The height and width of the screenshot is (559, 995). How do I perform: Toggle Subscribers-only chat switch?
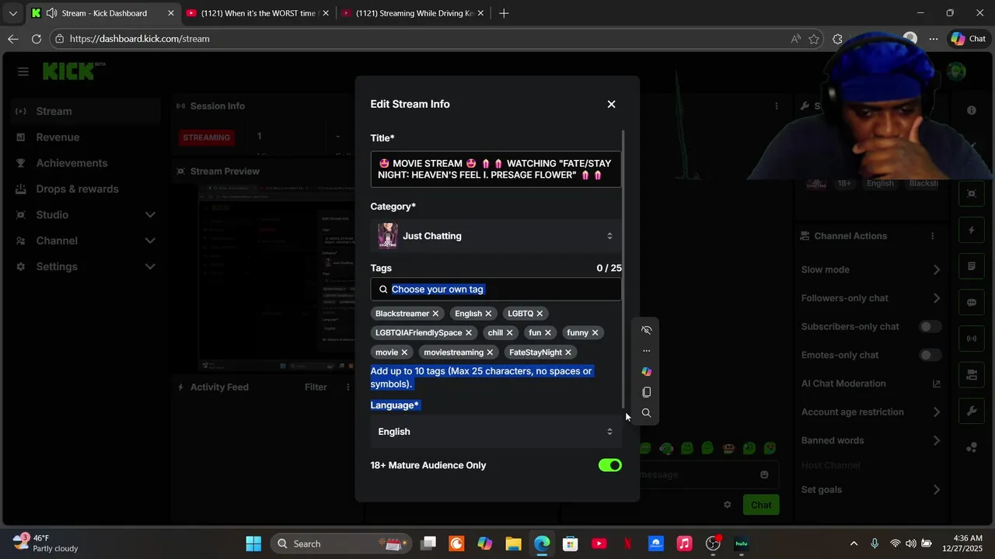(930, 327)
